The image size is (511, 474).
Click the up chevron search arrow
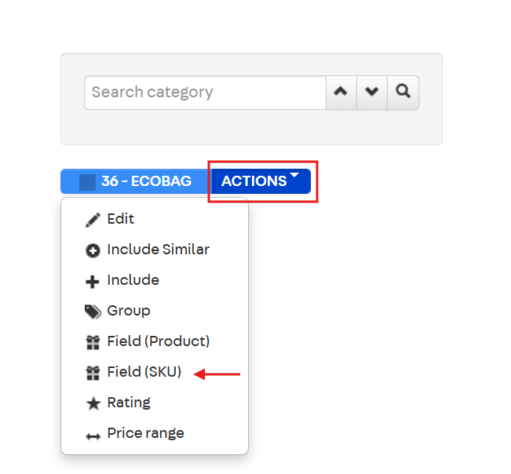point(341,92)
